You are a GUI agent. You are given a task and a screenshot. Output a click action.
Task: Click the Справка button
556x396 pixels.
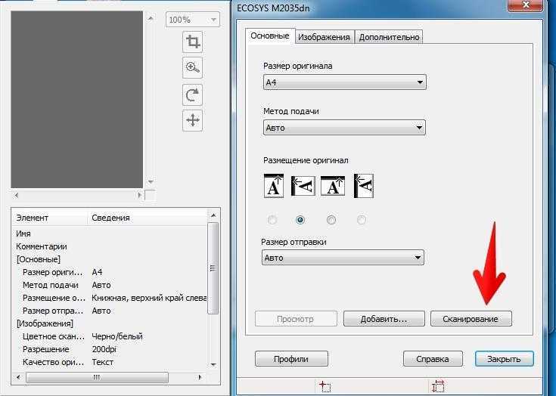point(433,359)
